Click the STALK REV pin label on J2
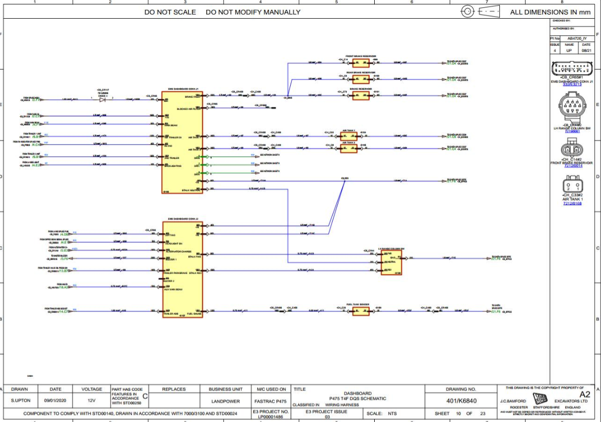 click(195, 273)
